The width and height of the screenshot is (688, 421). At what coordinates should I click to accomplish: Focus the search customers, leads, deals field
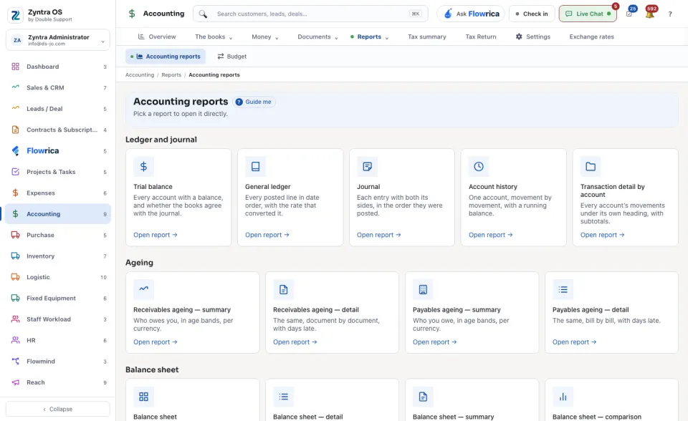pos(310,14)
